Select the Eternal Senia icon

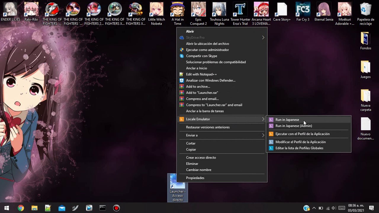click(324, 12)
